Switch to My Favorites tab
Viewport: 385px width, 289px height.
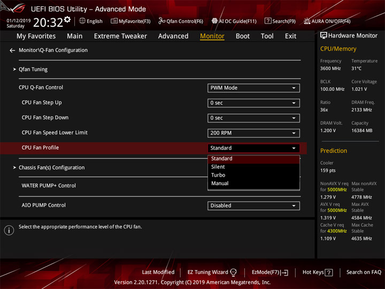(x=36, y=36)
